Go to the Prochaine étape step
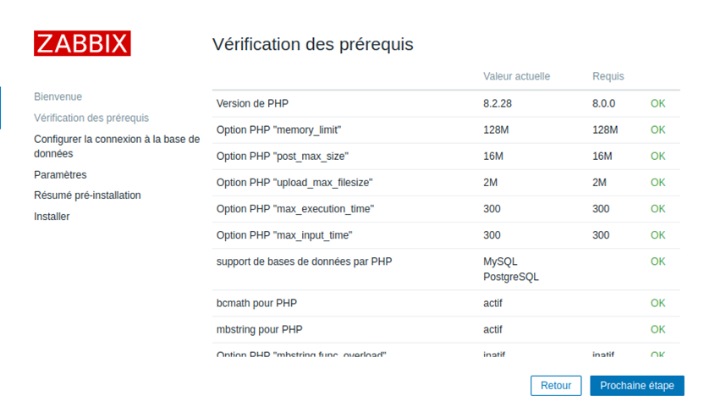The image size is (715, 418). [x=636, y=386]
